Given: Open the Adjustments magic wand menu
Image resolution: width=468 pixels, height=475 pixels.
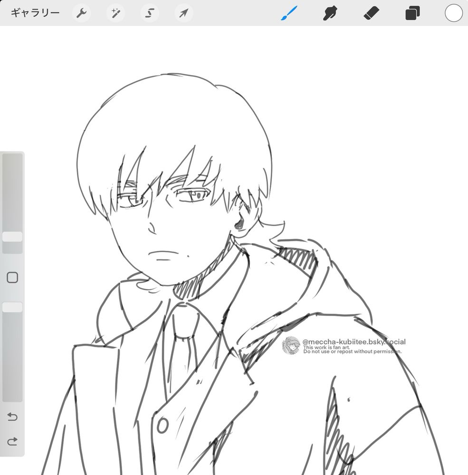Looking at the screenshot, I should [115, 13].
